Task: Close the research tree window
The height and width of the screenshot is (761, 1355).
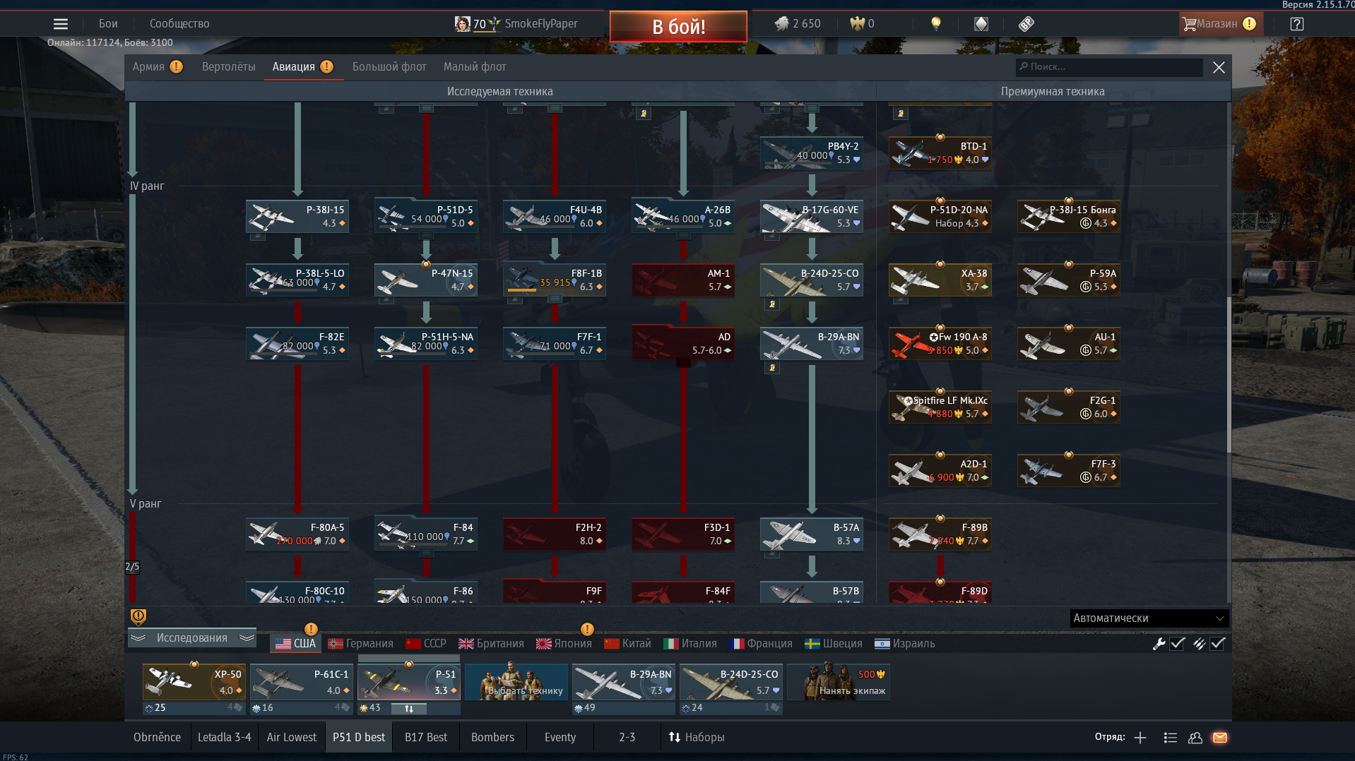Action: (x=1219, y=67)
